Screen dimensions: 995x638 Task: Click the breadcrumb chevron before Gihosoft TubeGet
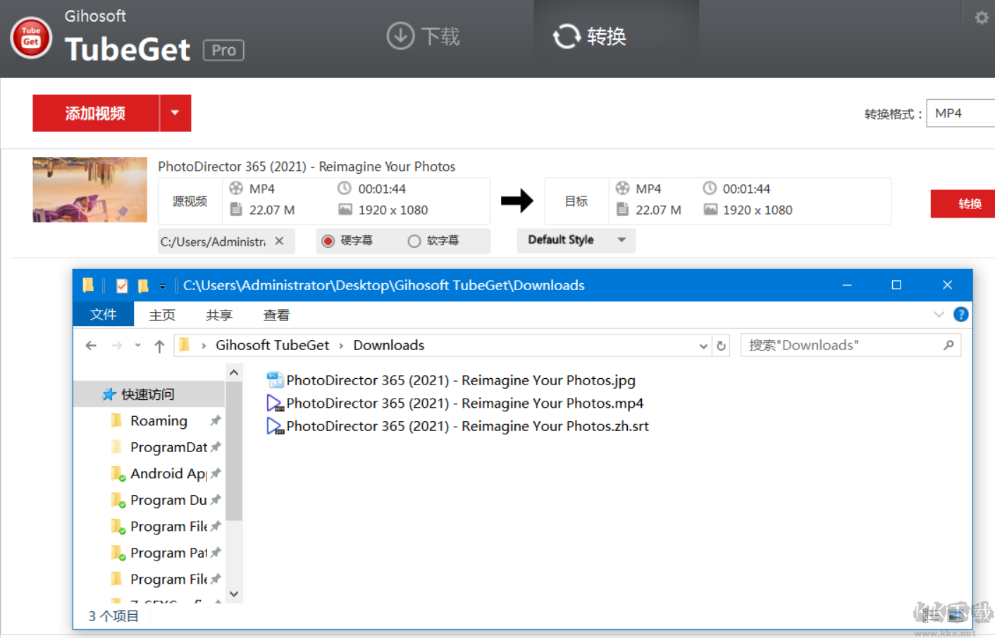(x=204, y=345)
